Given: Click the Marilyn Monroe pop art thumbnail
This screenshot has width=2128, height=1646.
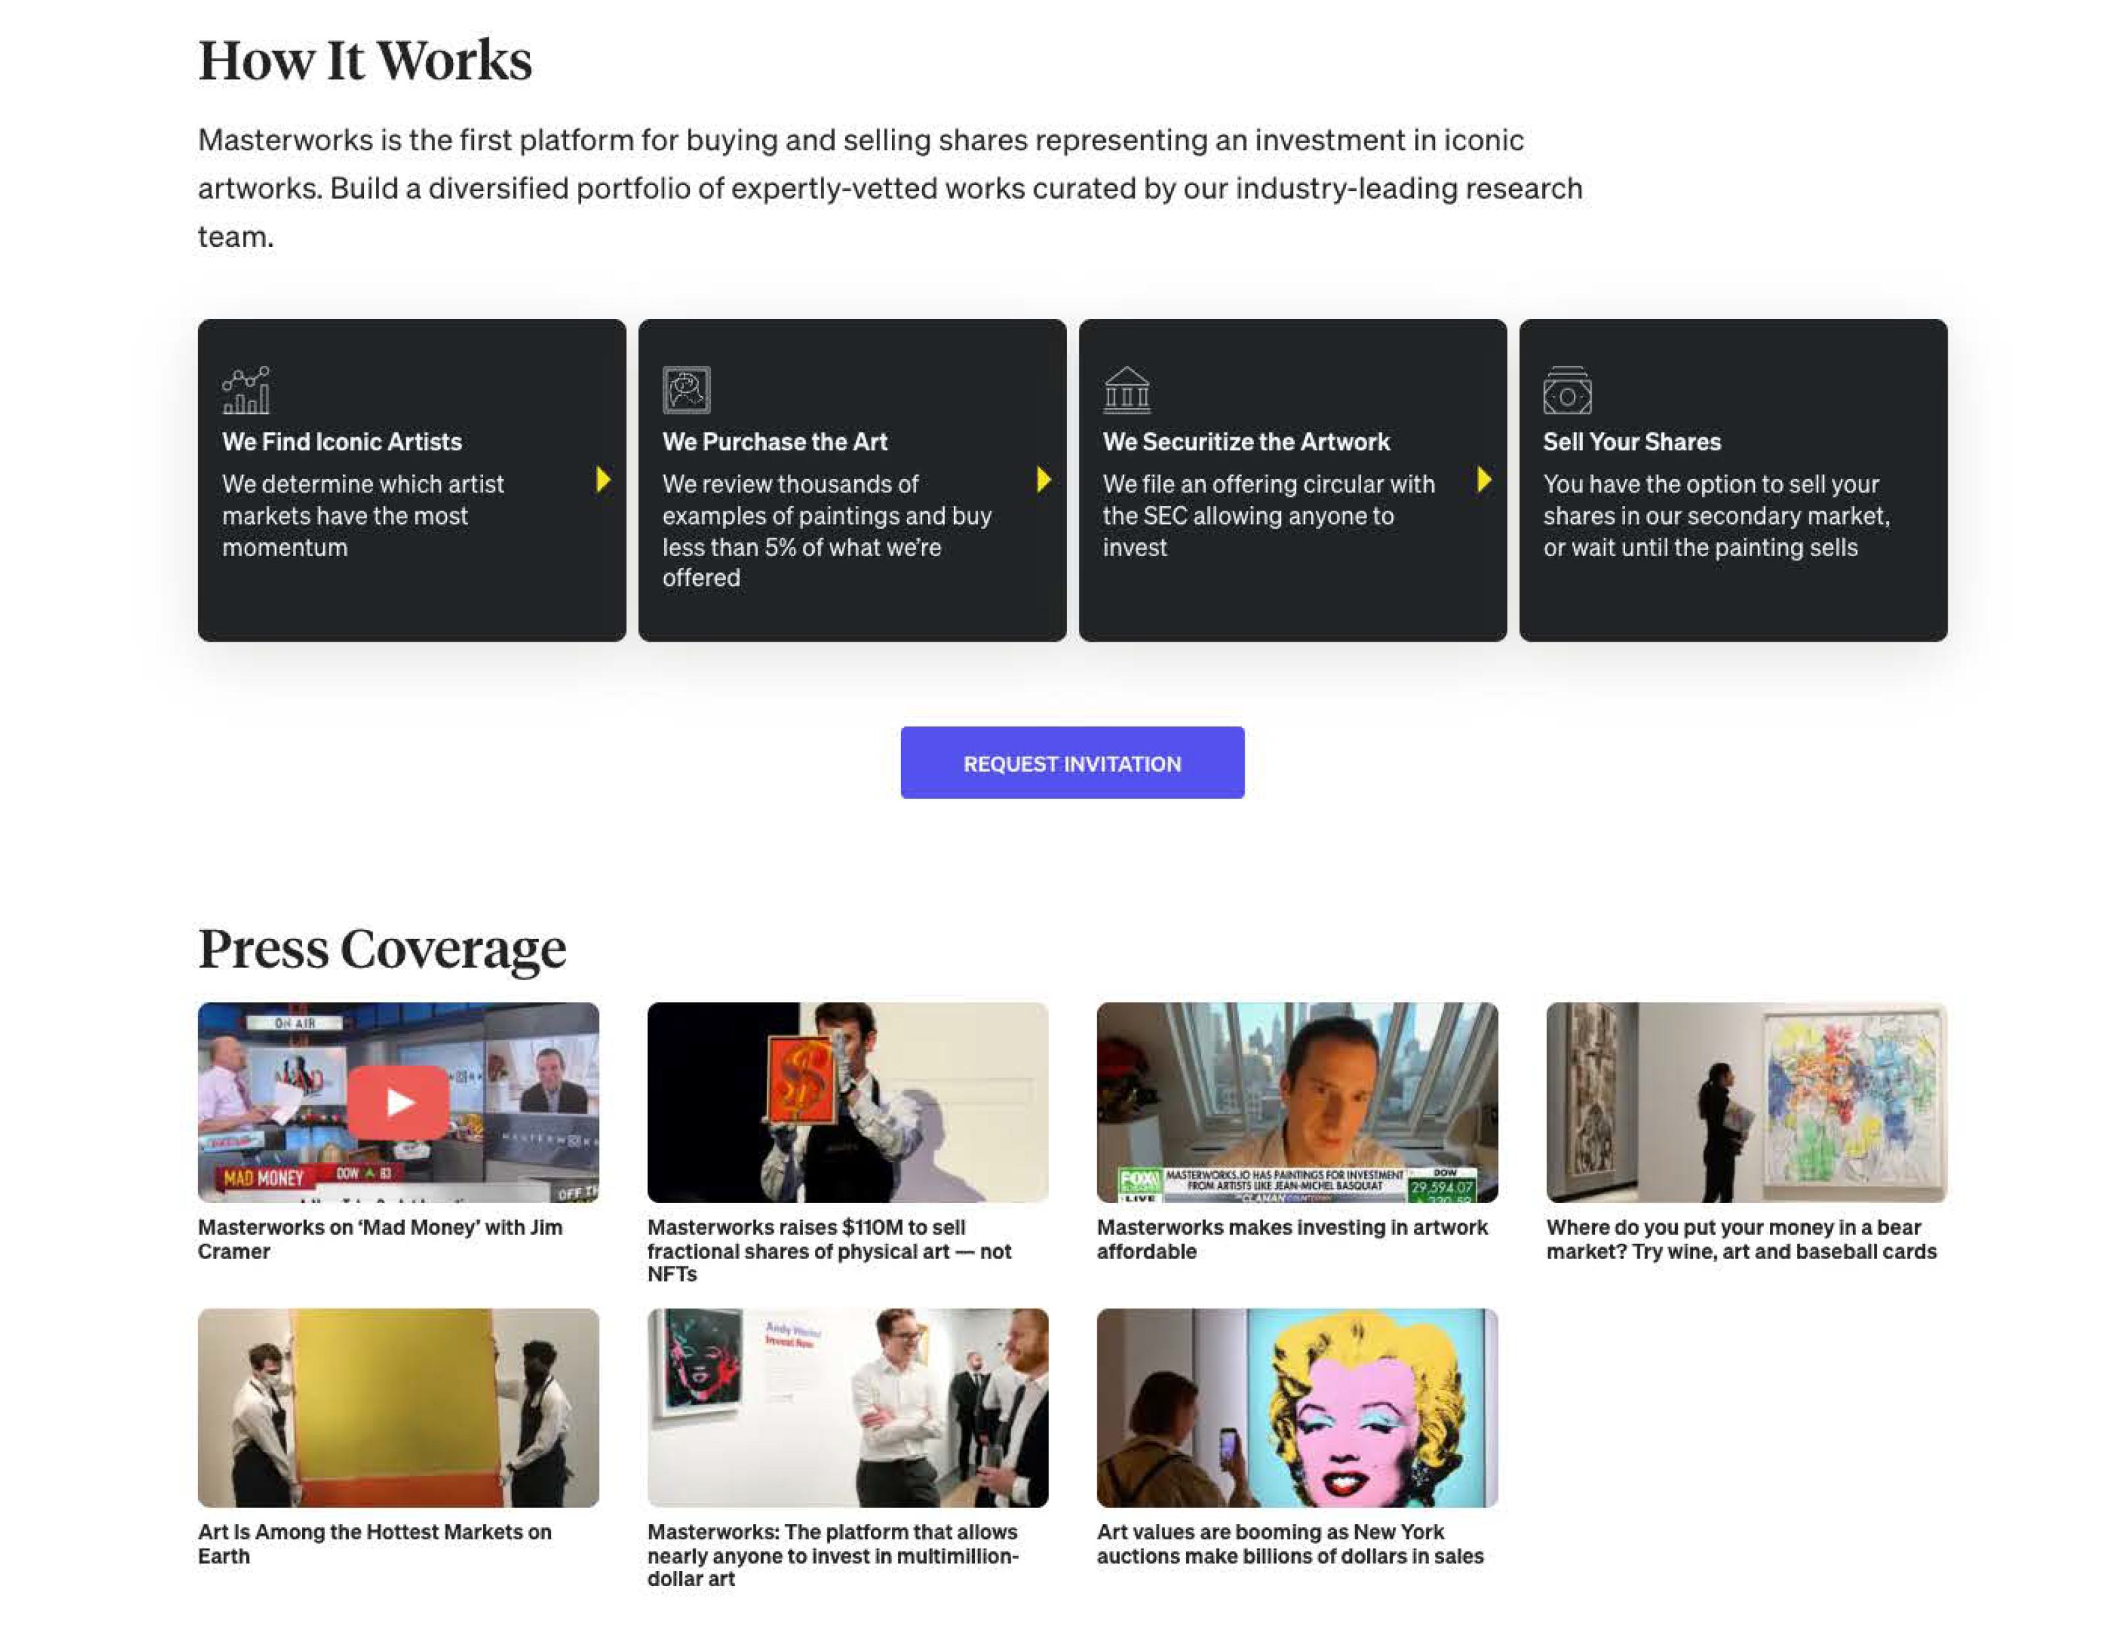Looking at the screenshot, I should pos(1297,1407).
